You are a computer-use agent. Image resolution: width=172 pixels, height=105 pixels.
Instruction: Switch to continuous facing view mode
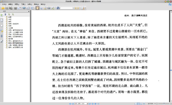pyautogui.click(x=144, y=104)
